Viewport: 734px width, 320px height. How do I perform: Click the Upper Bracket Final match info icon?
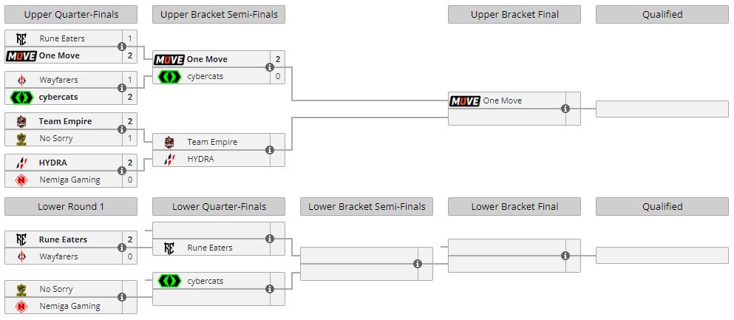(x=565, y=109)
